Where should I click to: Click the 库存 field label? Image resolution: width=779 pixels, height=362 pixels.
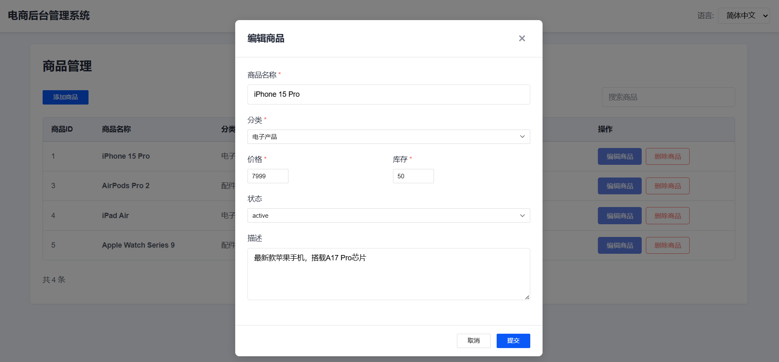point(400,159)
